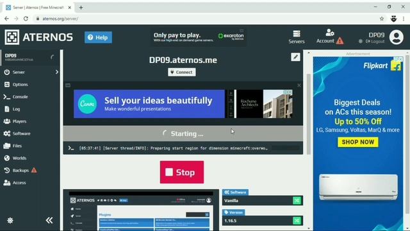Click the 1.16.5 version label
The image size is (410, 231).
tap(230, 221)
